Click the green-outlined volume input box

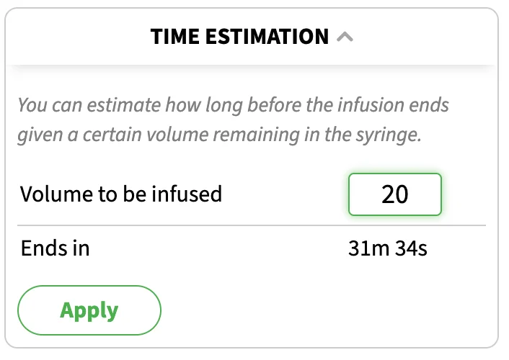pos(395,194)
